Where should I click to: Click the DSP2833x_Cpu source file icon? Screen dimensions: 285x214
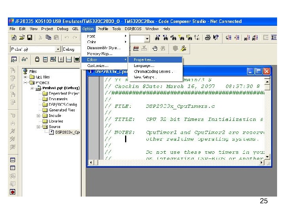click(51, 132)
